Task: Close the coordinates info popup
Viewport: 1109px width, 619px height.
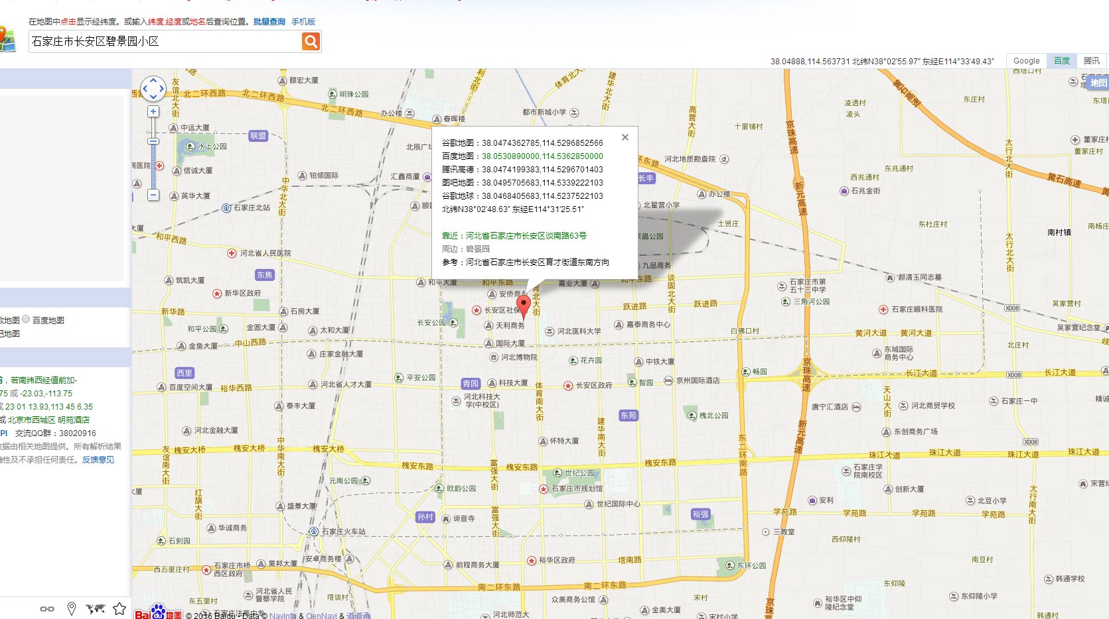Action: coord(625,137)
